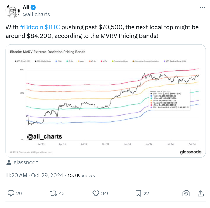Click the Ali display name
The height and width of the screenshot is (208, 210).
point(26,7)
